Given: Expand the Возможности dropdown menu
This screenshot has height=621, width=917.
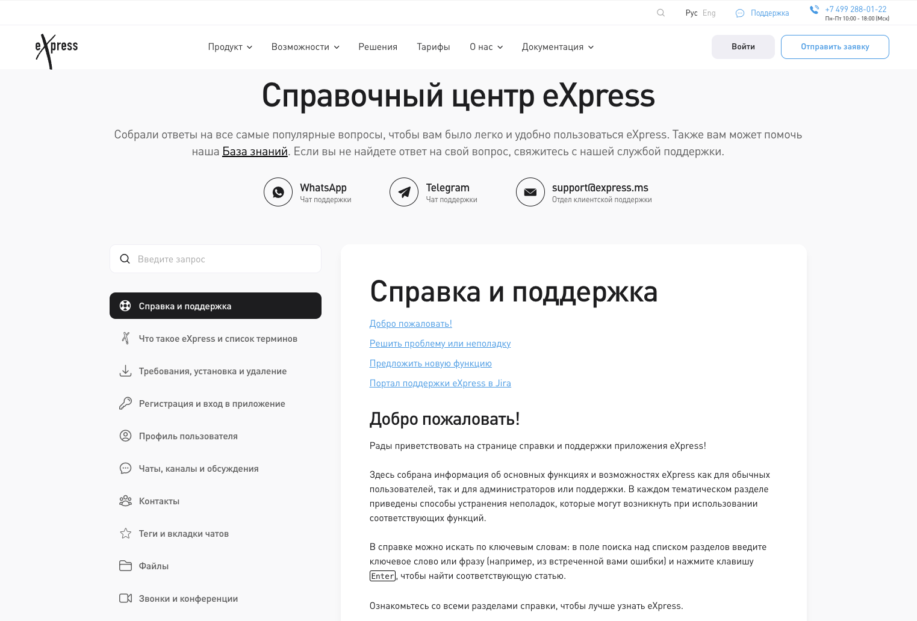Looking at the screenshot, I should pos(305,47).
